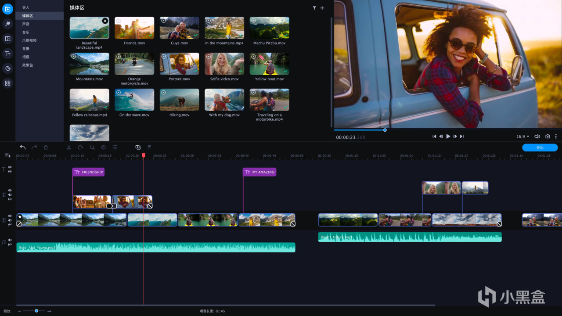This screenshot has width=562, height=316.
Task: Take a snapshot with the camera icon
Action: point(548,136)
